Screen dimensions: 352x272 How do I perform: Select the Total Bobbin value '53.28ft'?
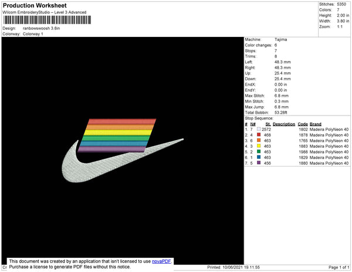point(280,113)
